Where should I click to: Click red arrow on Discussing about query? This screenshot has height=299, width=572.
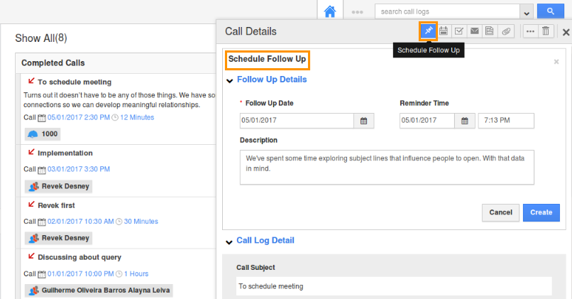click(31, 256)
